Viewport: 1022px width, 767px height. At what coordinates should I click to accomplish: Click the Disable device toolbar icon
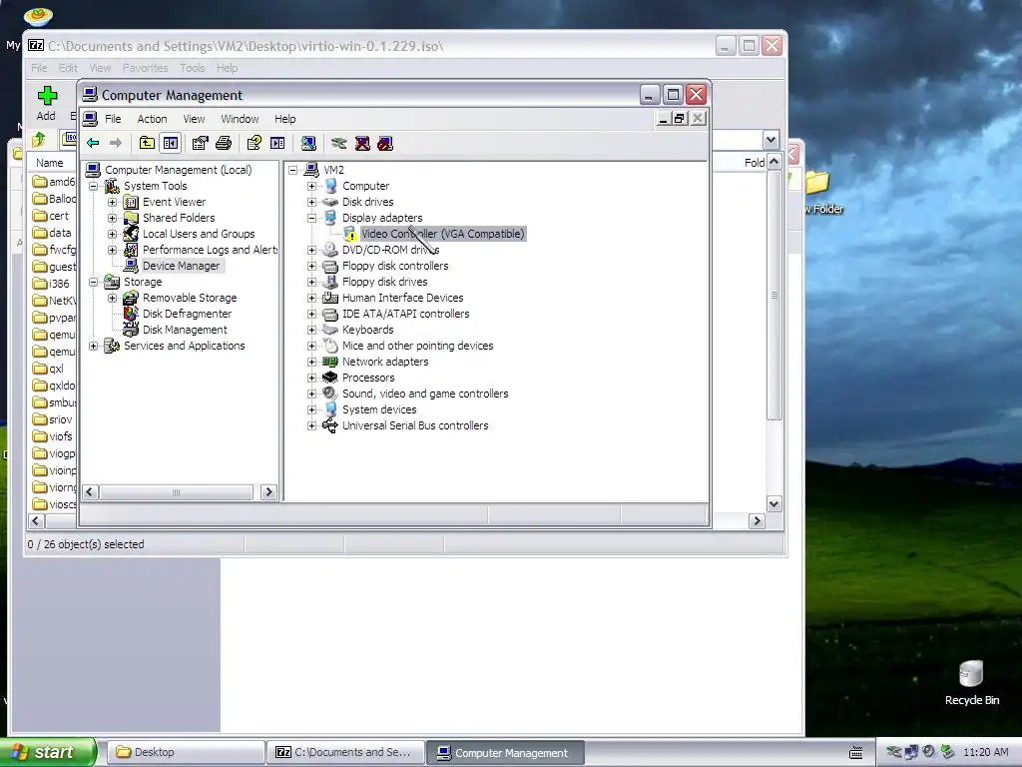coord(385,144)
